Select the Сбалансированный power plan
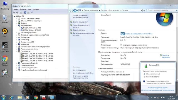The image size is (178, 100). tap(144, 74)
